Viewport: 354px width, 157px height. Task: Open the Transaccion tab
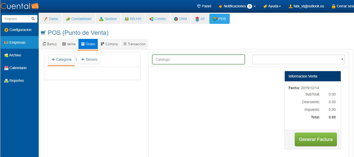click(134, 44)
